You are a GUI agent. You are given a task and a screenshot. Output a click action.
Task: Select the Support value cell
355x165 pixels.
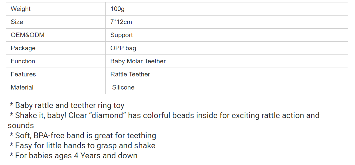click(x=227, y=35)
